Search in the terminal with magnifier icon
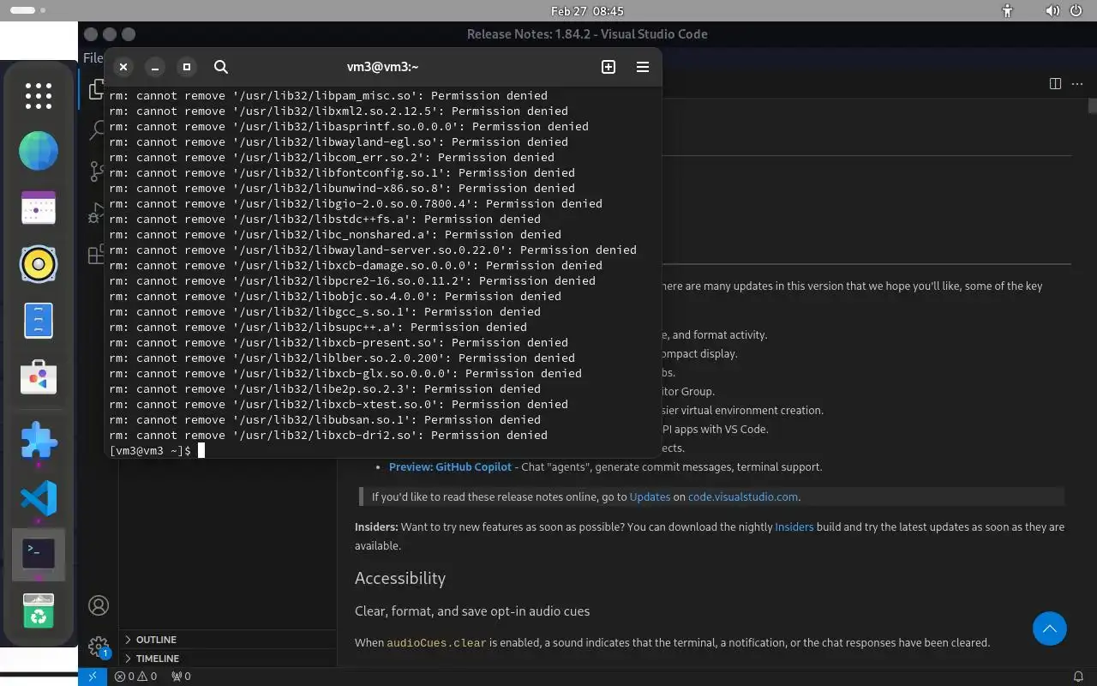This screenshot has height=686, width=1097. [220, 67]
